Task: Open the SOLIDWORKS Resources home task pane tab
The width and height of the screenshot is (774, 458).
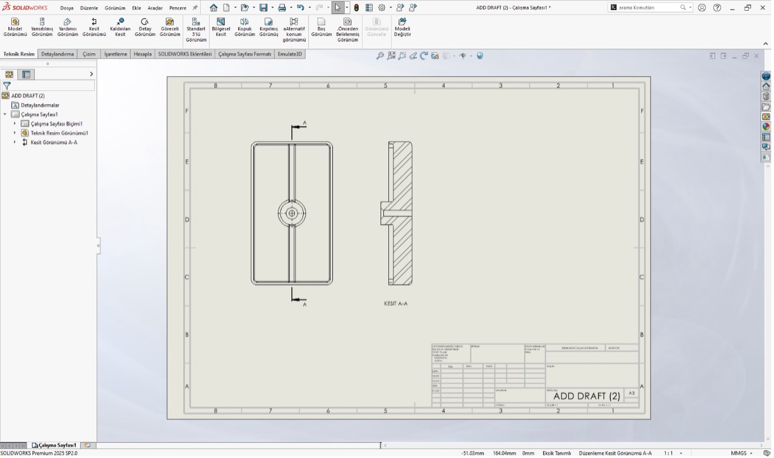Action: [766, 86]
